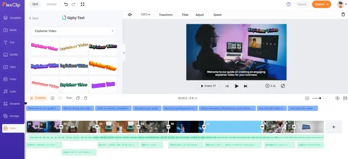Select the pink Explainer Video text thumbnail
The height and width of the screenshot is (159, 348).
coord(45,47)
